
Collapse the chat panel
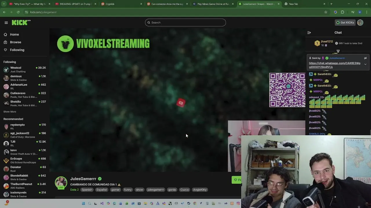coord(309,33)
